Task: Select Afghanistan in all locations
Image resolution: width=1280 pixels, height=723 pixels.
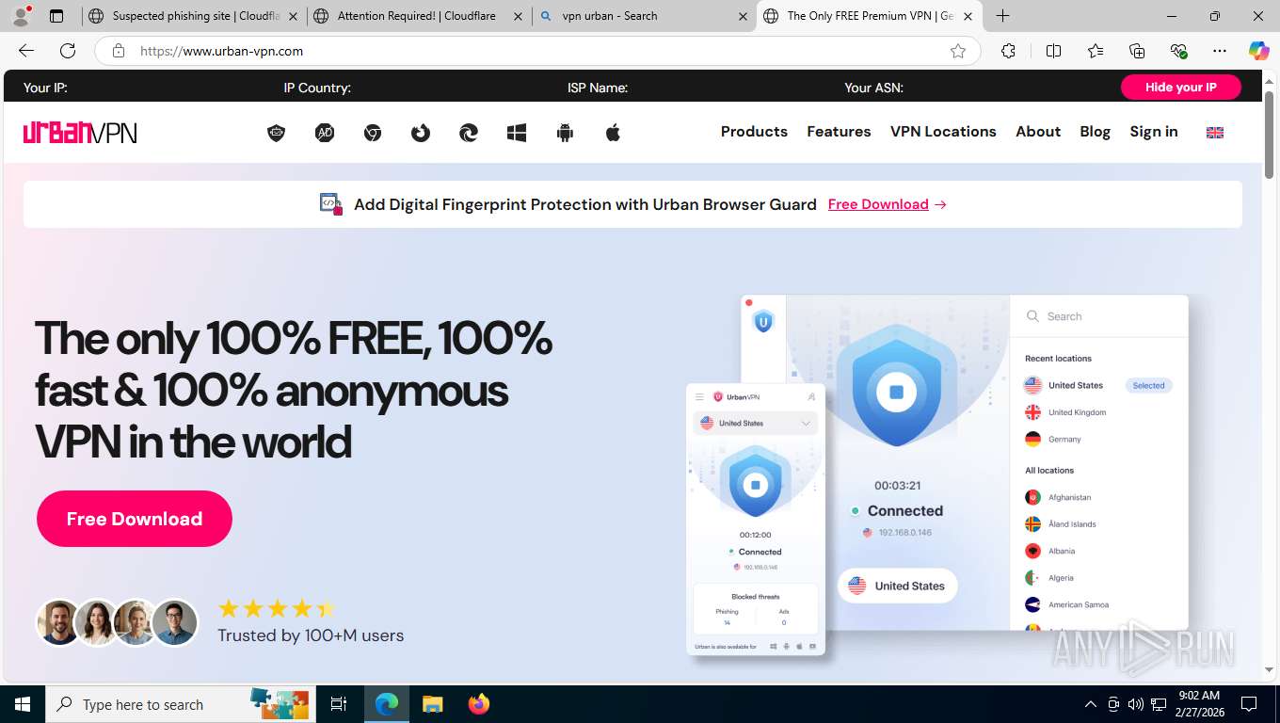Action: click(x=1069, y=497)
